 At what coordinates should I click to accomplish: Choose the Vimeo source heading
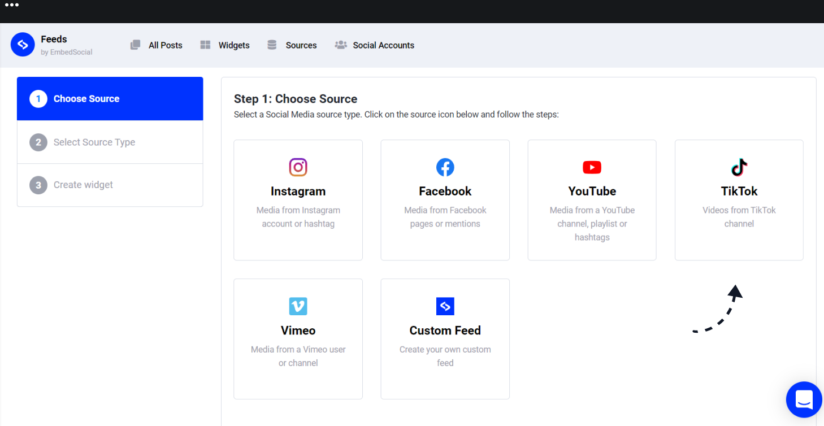click(x=298, y=331)
